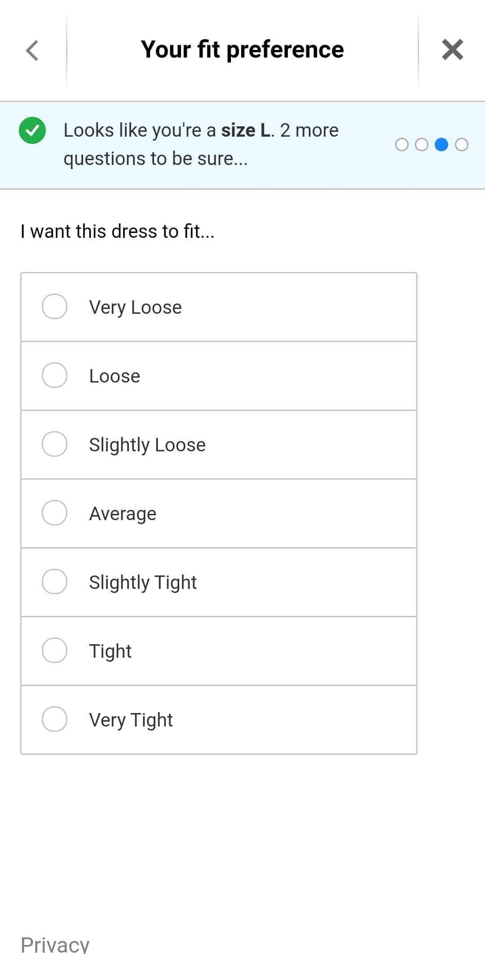
Task: Go back using the left chevron arrow
Action: 32,50
